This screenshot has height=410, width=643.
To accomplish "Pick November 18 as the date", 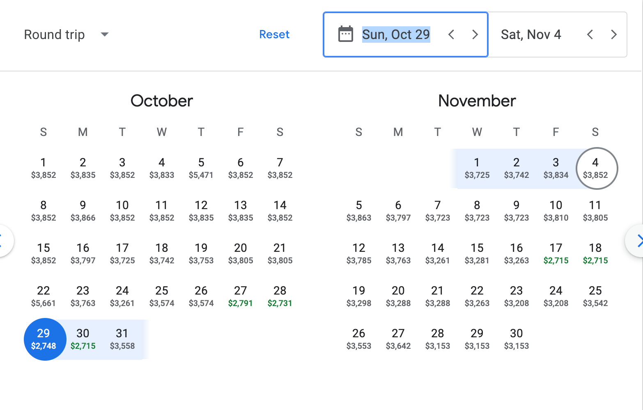I will point(595,253).
